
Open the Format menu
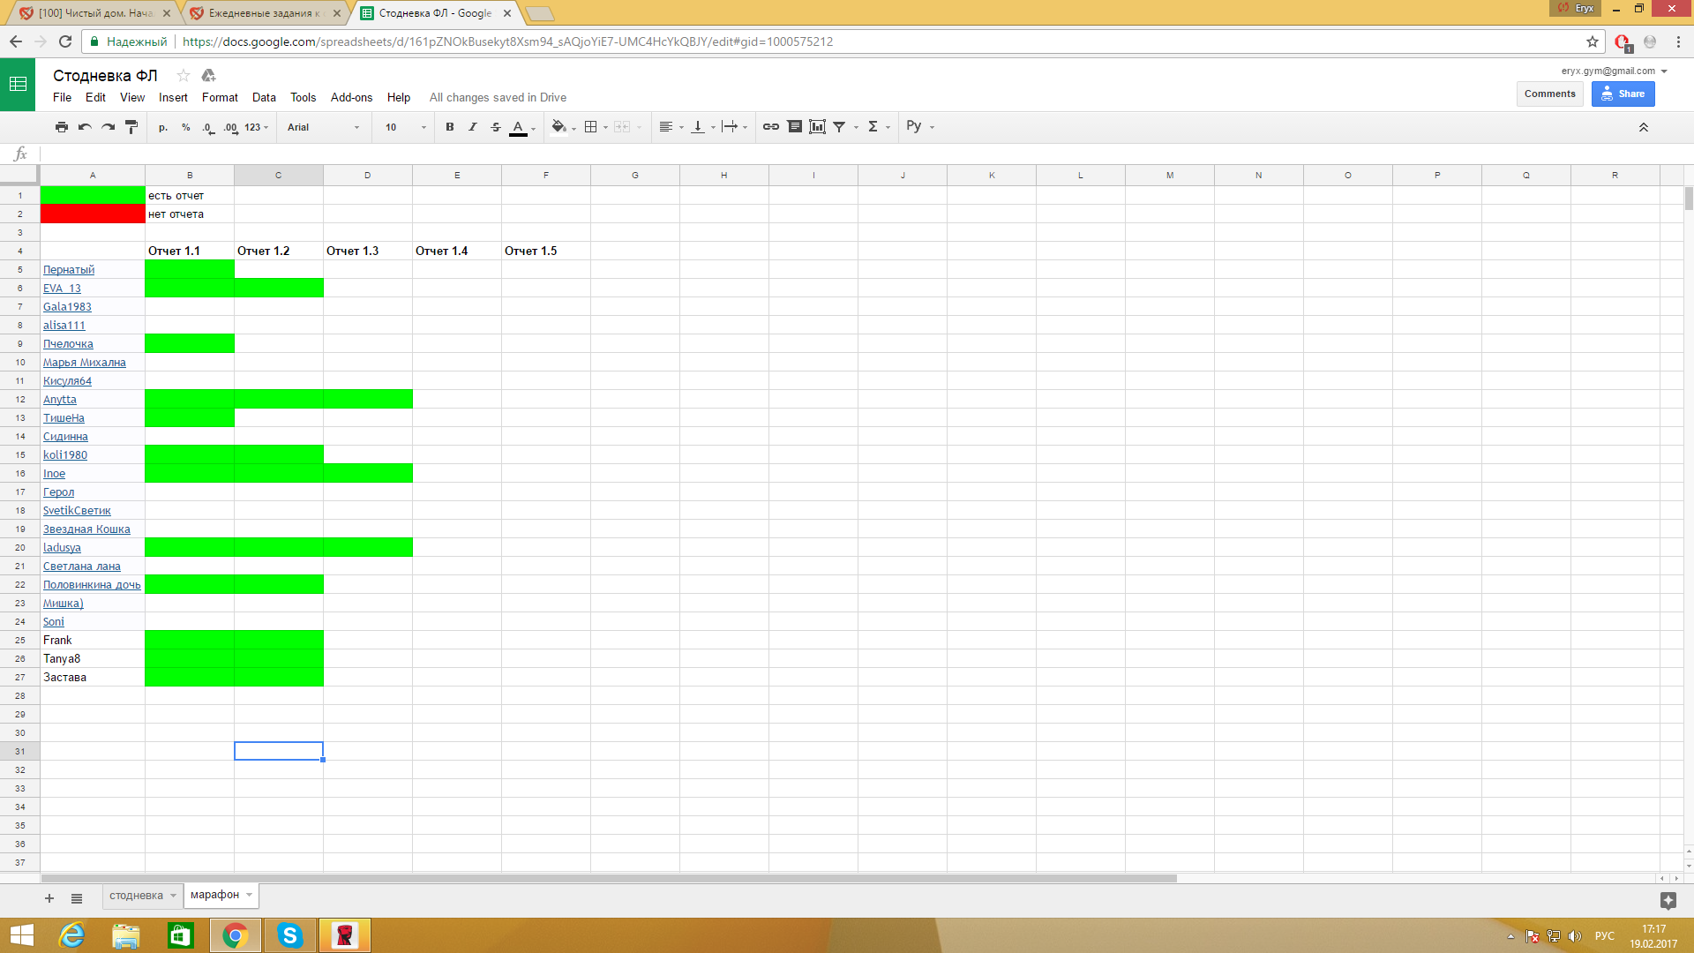tap(220, 98)
